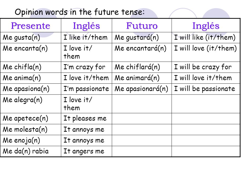Click the cell 'I like it/them'
Viewport: 243px width, 182px height.
(x=87, y=38)
